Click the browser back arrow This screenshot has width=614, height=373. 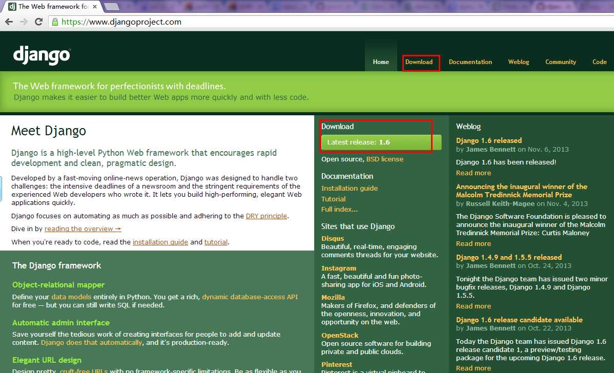coord(9,22)
